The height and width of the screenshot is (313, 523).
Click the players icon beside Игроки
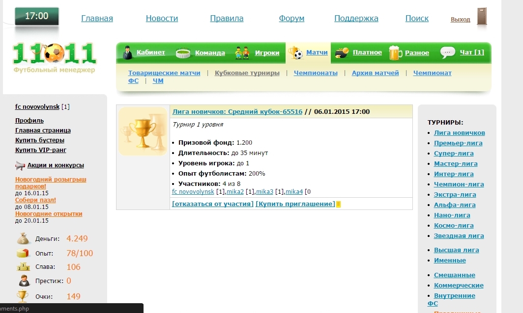coord(242,52)
